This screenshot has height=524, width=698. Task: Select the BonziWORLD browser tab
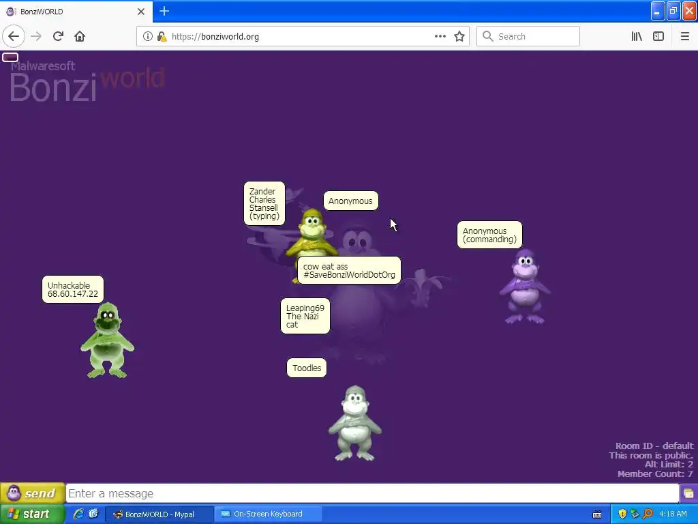click(76, 12)
